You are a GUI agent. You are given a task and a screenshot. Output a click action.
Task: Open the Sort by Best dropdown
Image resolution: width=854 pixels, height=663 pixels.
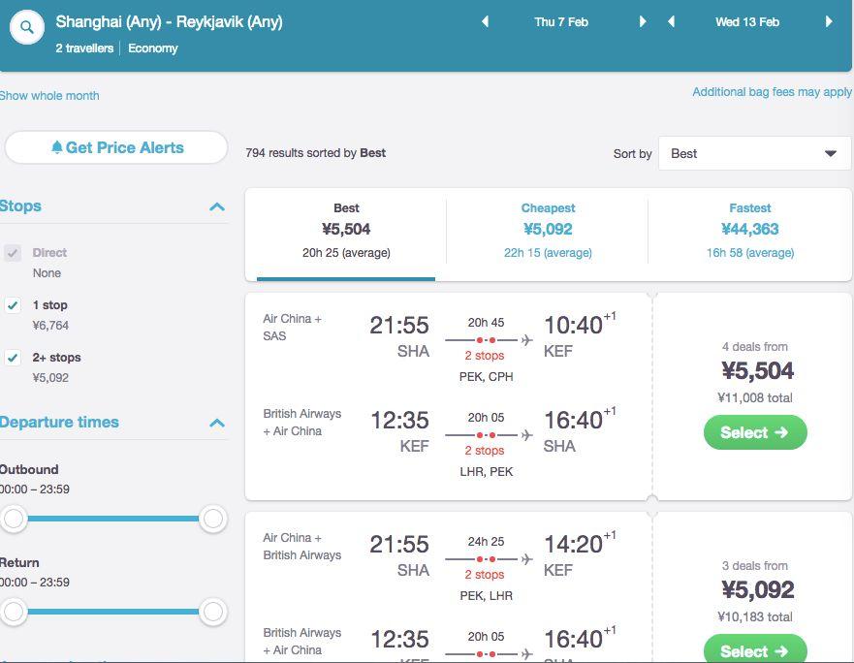tap(754, 153)
